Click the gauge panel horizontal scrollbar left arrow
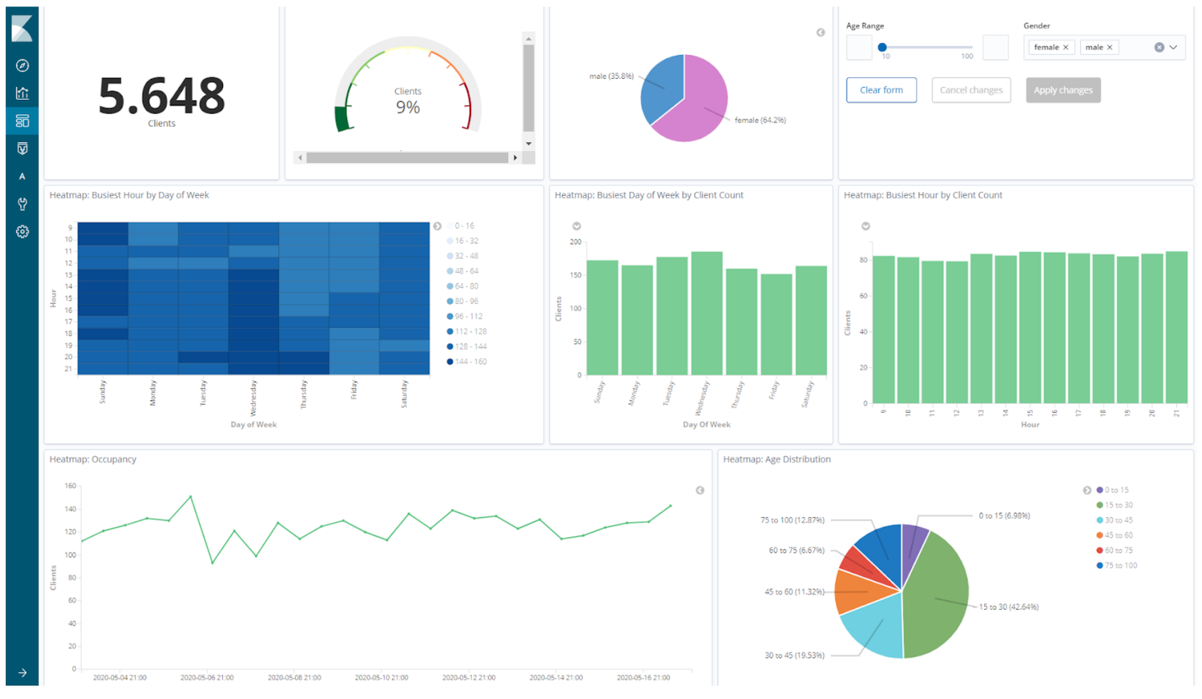The height and width of the screenshot is (699, 1202). click(x=300, y=158)
